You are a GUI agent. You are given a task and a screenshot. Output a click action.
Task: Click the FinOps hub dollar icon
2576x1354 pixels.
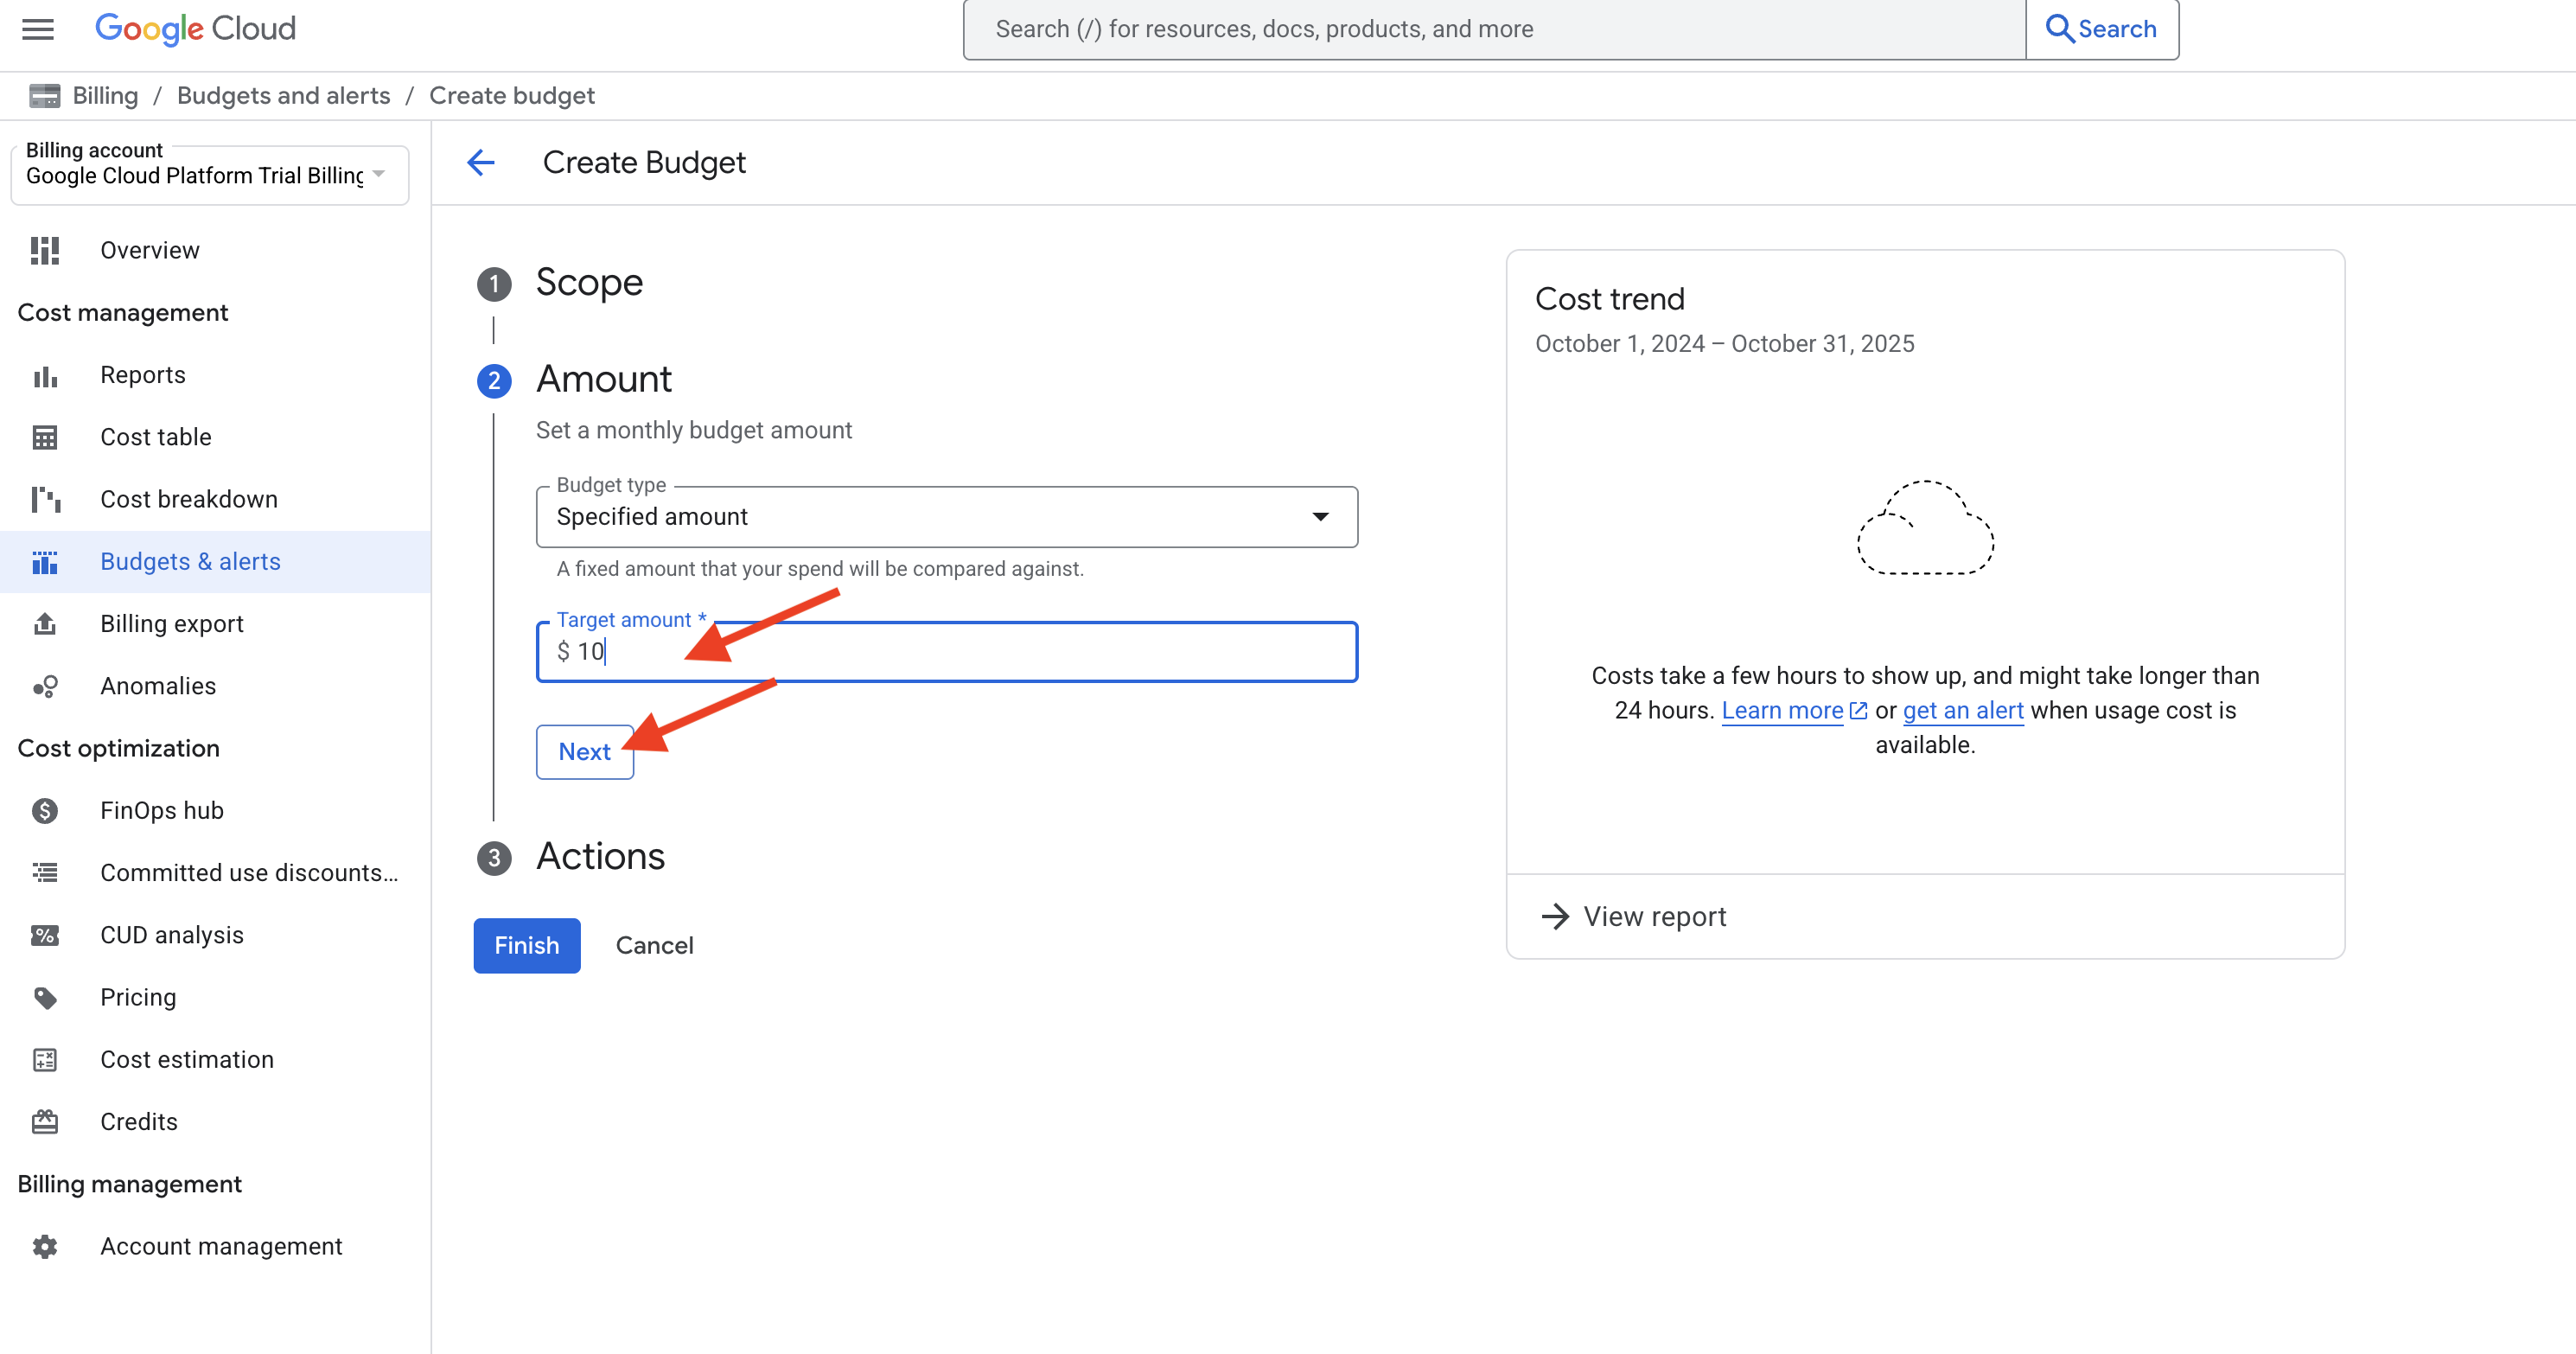tap(45, 811)
